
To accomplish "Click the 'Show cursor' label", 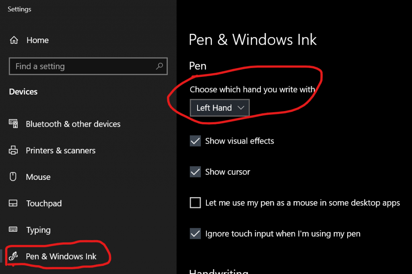I will [228, 172].
